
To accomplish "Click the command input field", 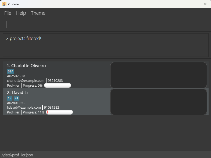I will pyautogui.click(x=106, y=25).
